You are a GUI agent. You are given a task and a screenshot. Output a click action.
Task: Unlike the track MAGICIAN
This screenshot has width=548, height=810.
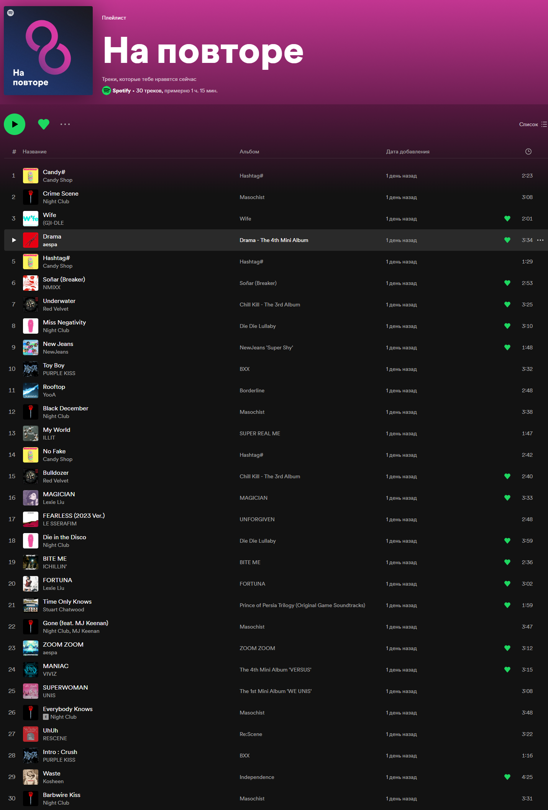pos(507,498)
